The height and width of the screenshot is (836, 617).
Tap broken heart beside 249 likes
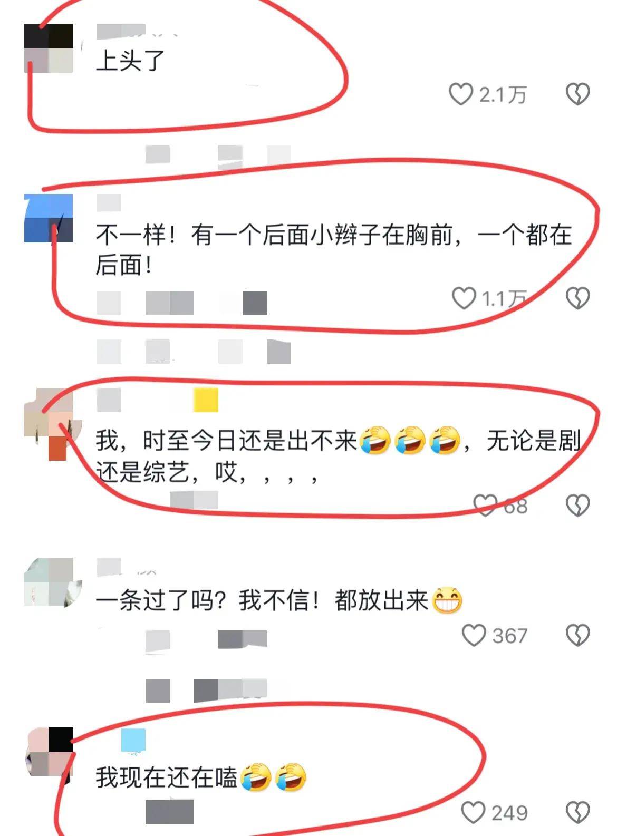(577, 812)
